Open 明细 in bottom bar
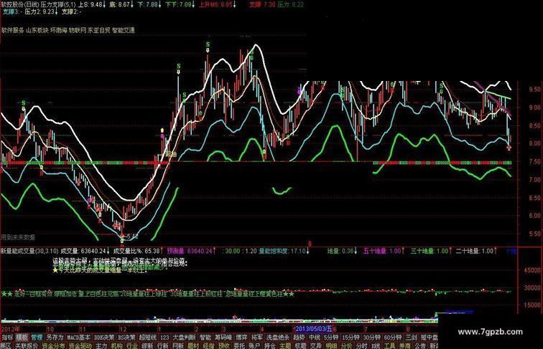Viewport: 543px width, 349px height. (x=331, y=346)
